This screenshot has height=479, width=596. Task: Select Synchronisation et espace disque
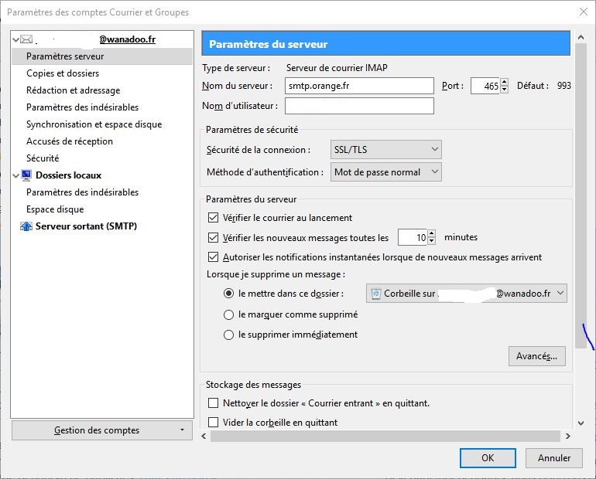coord(94,124)
